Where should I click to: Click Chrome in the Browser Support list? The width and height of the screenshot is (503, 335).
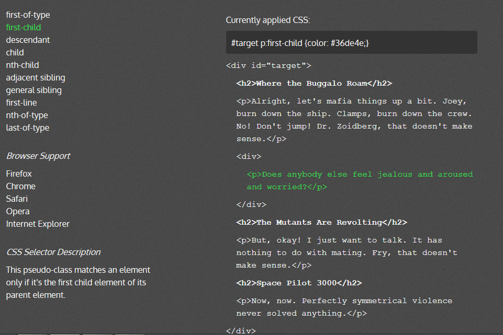(x=21, y=187)
